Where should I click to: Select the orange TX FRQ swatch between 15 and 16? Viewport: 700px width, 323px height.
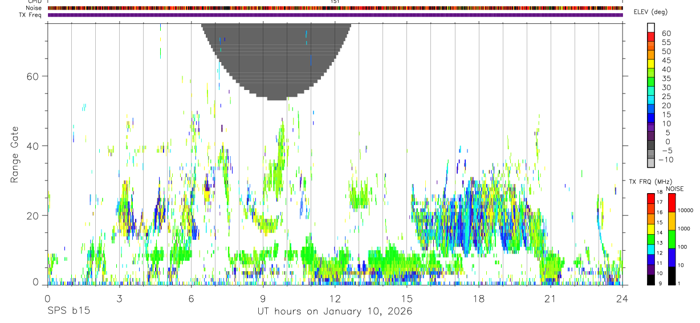point(650,218)
